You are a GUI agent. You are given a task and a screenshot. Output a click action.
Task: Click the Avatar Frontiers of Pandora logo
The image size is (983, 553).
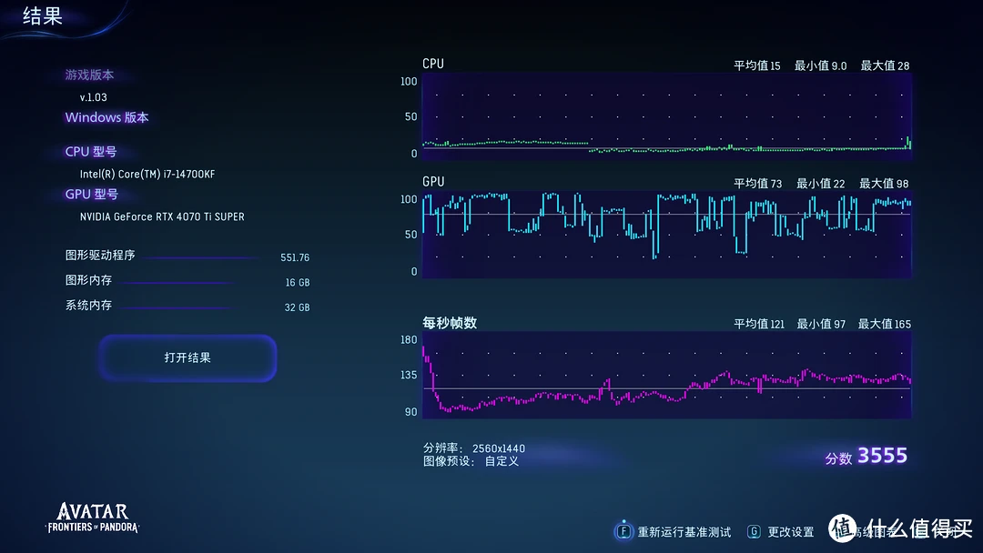(93, 518)
